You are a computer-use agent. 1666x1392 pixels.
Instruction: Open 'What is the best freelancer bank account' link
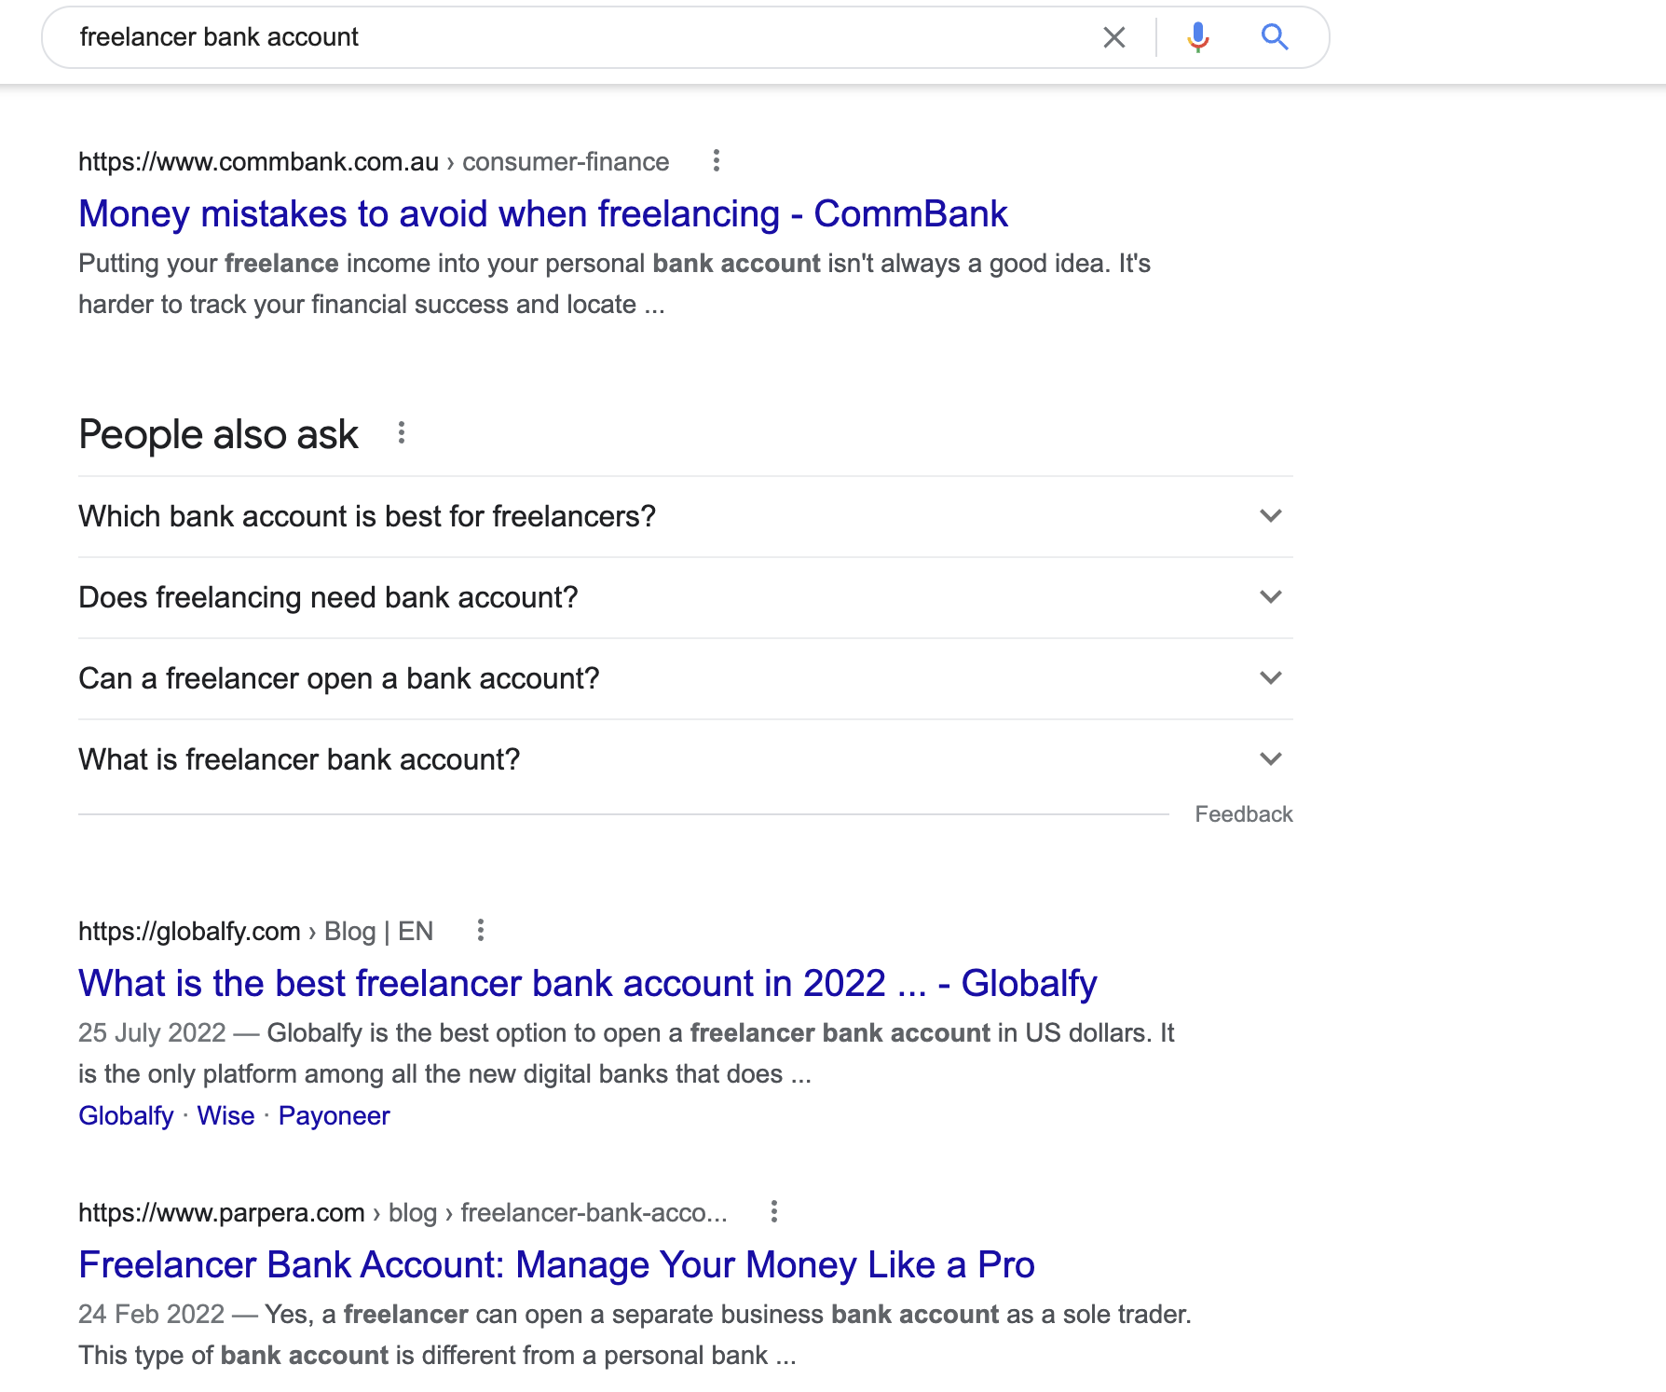587,983
